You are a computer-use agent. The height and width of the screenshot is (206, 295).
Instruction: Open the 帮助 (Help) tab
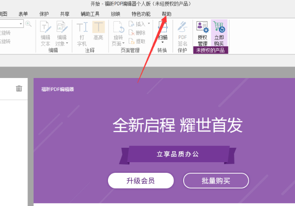166,14
